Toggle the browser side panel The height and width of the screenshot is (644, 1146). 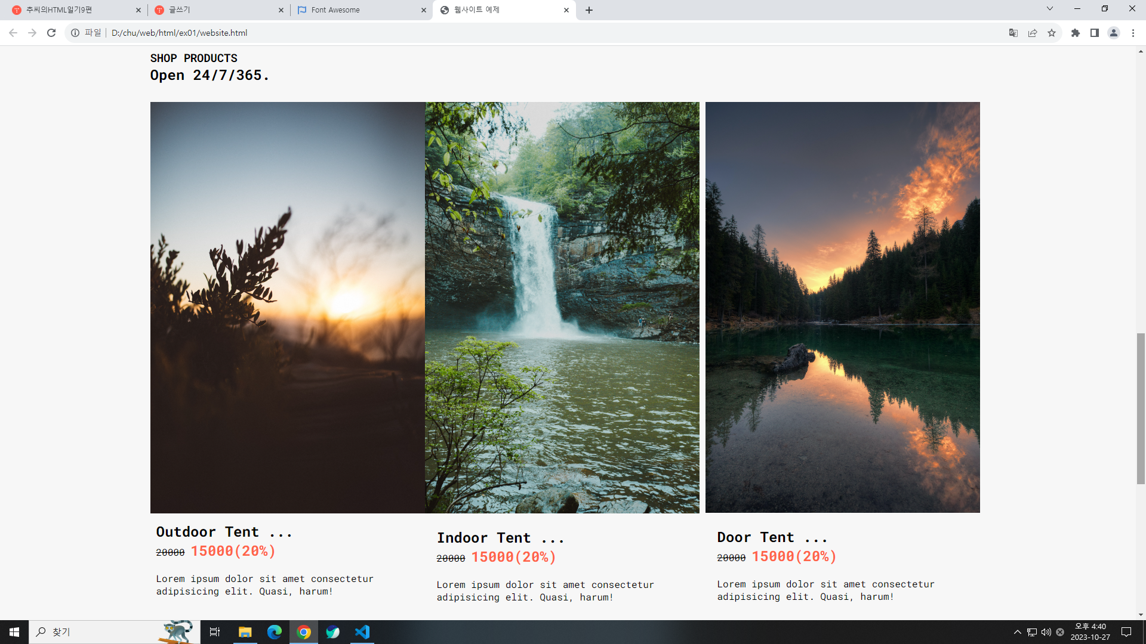tap(1095, 33)
